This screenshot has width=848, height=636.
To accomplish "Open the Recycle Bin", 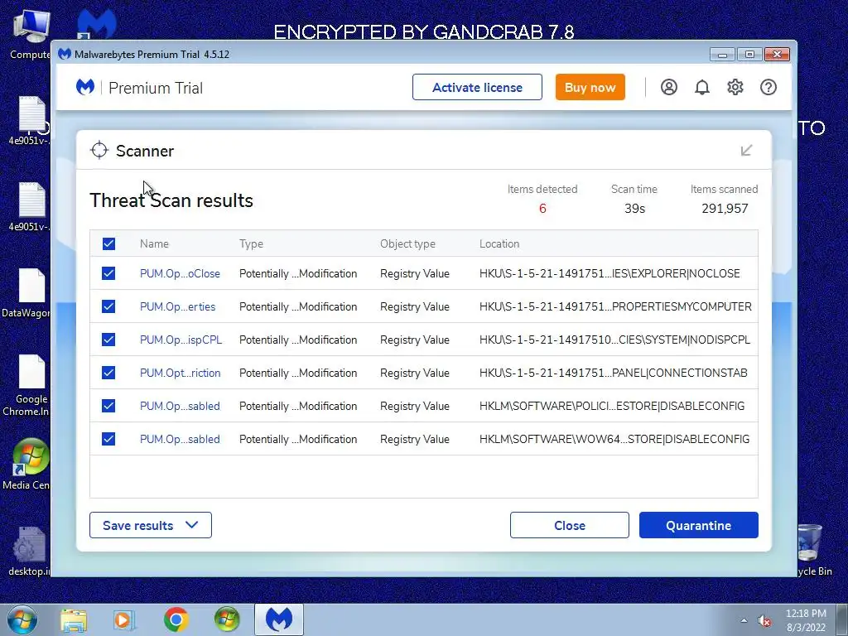I will [813, 550].
